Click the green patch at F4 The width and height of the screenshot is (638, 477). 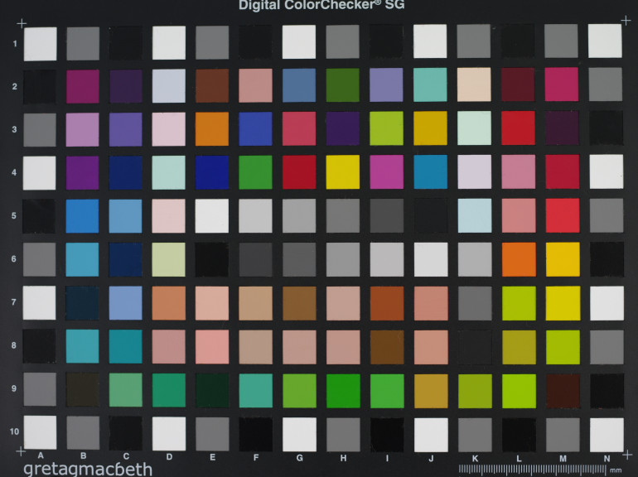click(x=255, y=172)
